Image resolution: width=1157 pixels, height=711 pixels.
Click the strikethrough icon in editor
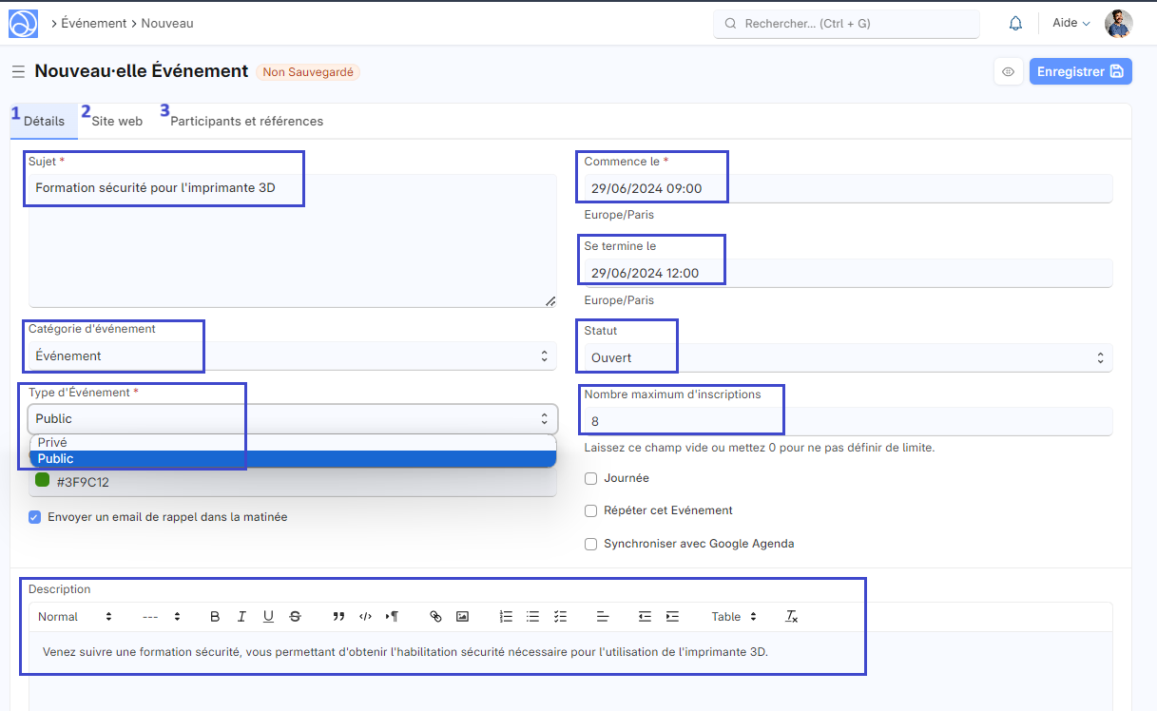click(x=295, y=617)
